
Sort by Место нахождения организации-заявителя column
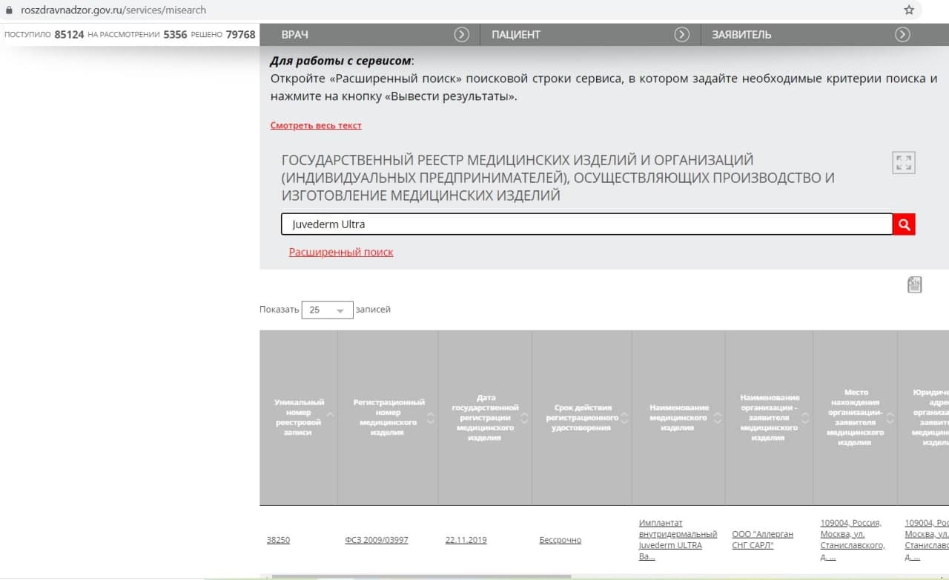pos(890,418)
